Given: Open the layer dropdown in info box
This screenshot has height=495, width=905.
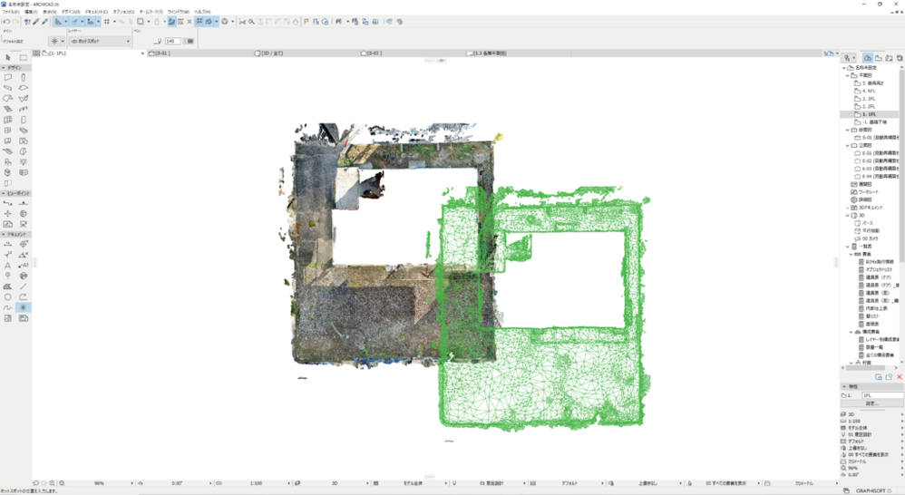Looking at the screenshot, I should coord(100,41).
